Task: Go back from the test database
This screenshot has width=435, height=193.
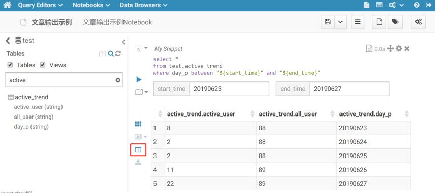Action: point(8,41)
